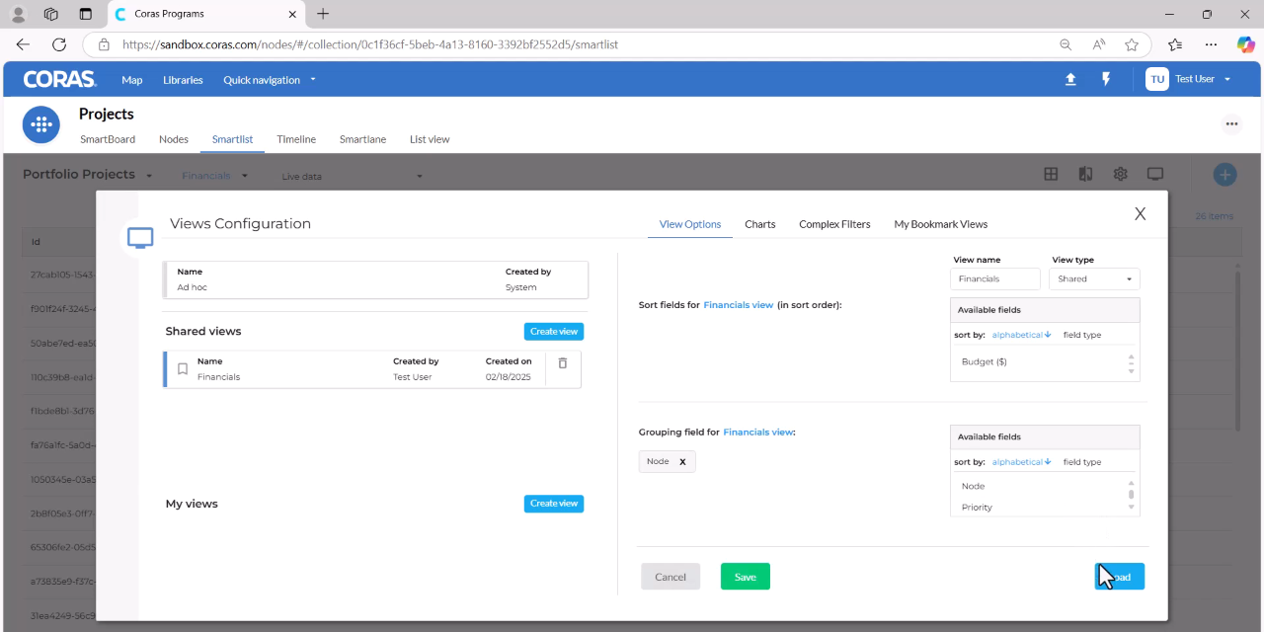Open browser favorites list icon
Screen dimensions: 1264x632
coord(1175,44)
